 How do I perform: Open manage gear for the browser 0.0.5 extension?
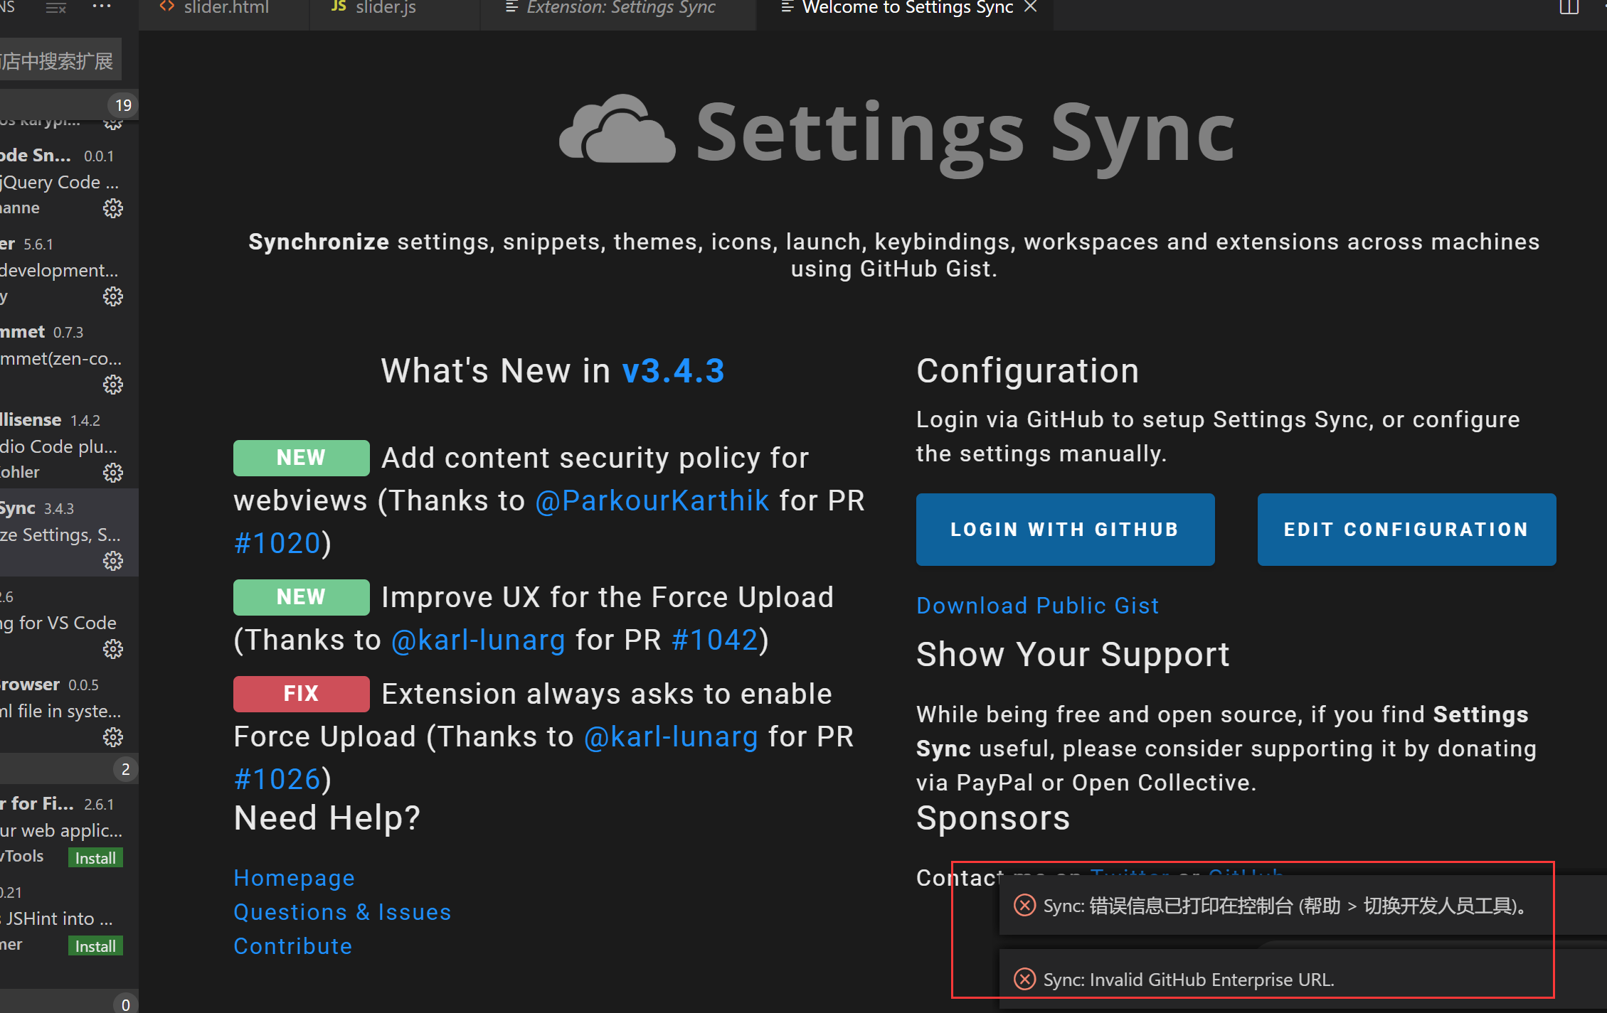(x=113, y=737)
